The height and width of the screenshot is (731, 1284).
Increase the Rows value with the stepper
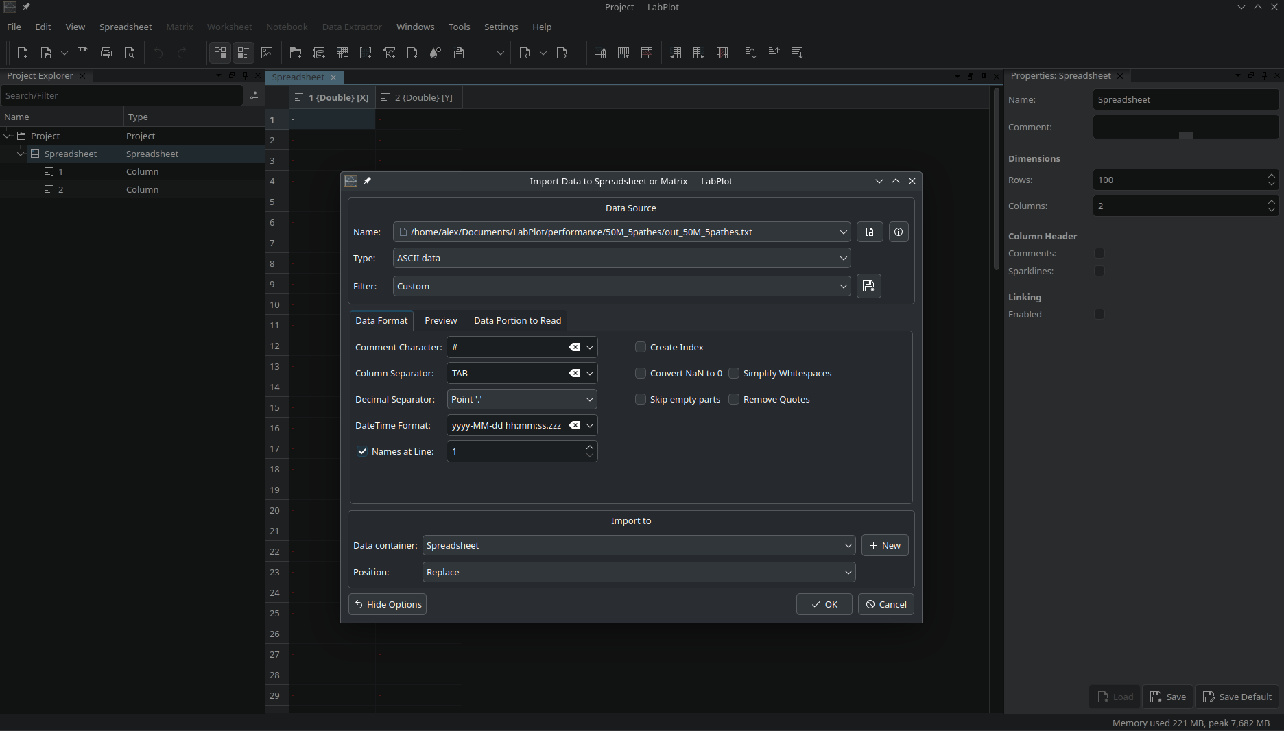(x=1272, y=176)
